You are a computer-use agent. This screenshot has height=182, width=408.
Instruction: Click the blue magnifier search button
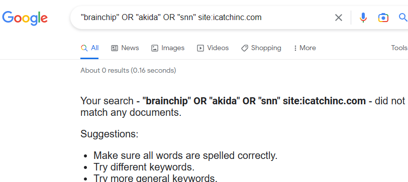pos(403,18)
